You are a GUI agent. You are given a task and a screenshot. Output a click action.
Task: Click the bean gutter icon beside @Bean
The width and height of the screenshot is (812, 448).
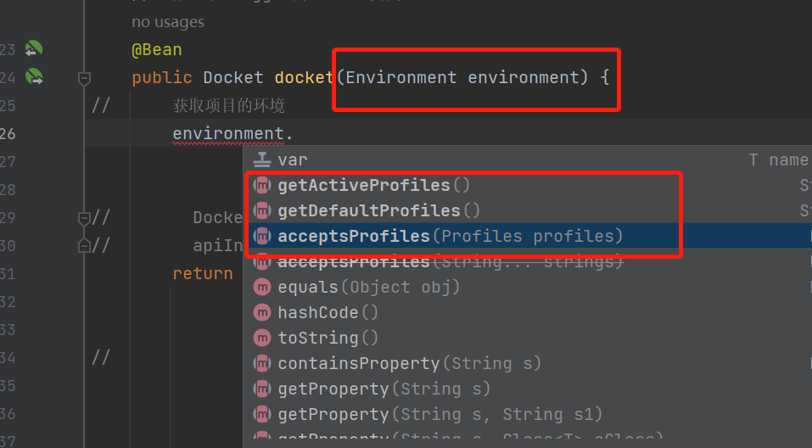click(34, 48)
